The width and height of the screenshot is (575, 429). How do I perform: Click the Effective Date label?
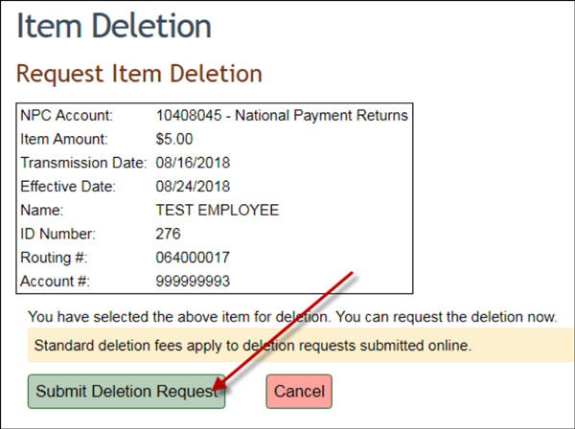click(68, 186)
